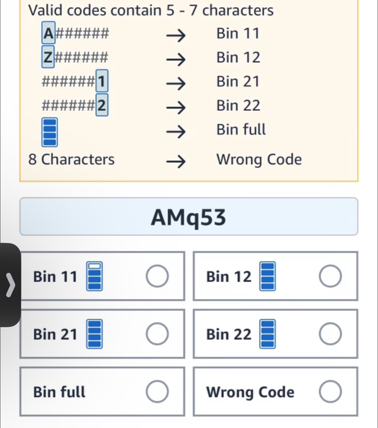
Task: Click the Wrong Code option label
Action: point(250,392)
